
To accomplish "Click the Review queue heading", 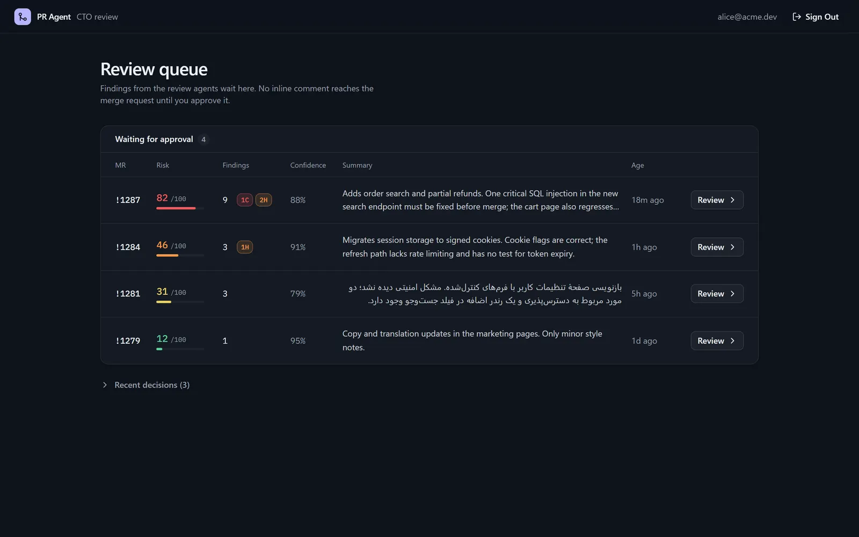I will point(154,69).
